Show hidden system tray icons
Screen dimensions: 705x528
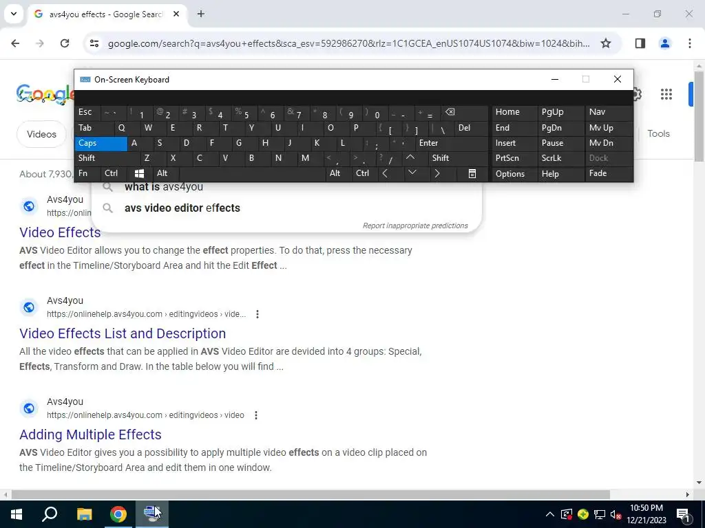click(x=549, y=514)
